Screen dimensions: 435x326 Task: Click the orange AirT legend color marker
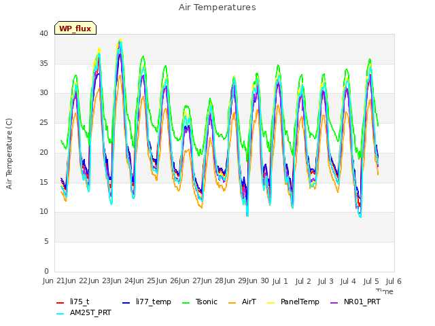pyautogui.click(x=232, y=303)
